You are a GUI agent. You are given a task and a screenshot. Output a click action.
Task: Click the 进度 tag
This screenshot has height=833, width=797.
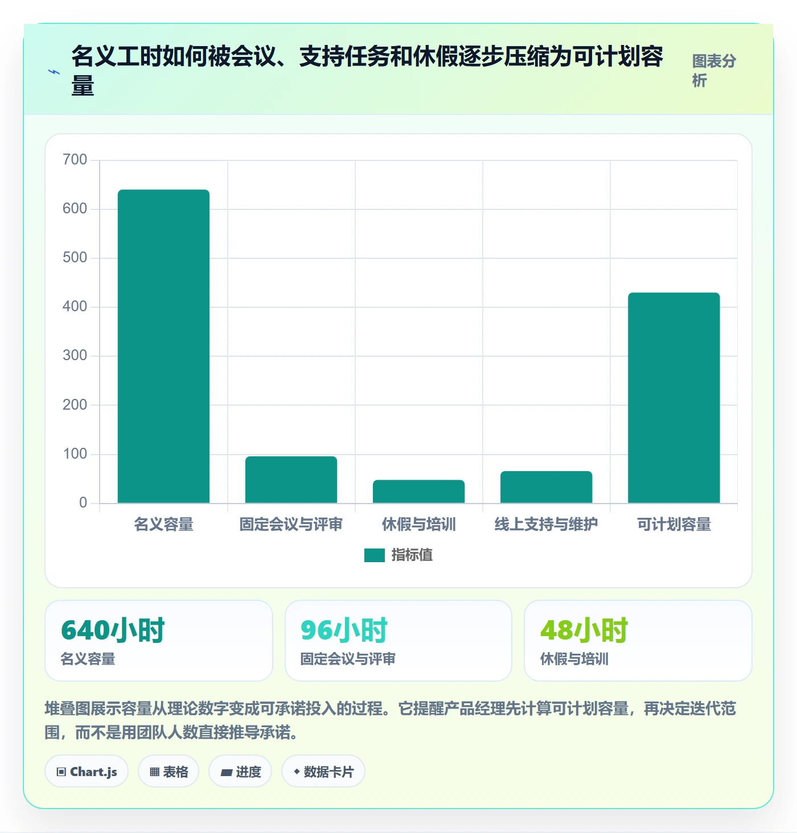(x=240, y=772)
